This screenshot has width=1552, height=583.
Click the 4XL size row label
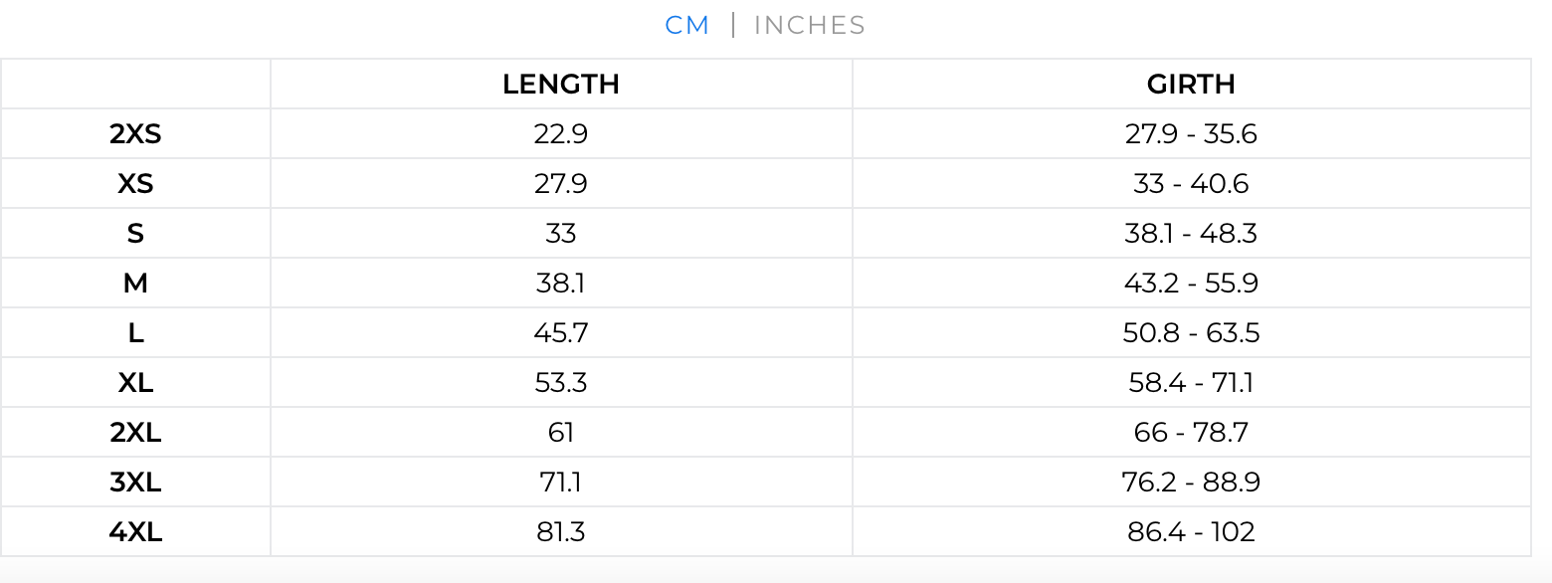135,532
